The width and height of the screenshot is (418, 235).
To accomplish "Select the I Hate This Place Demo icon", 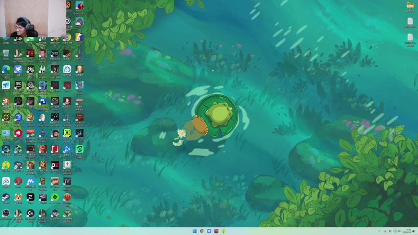I will tap(55, 69).
